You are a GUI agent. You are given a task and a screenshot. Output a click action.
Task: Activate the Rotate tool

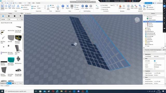[x=13, y=7]
